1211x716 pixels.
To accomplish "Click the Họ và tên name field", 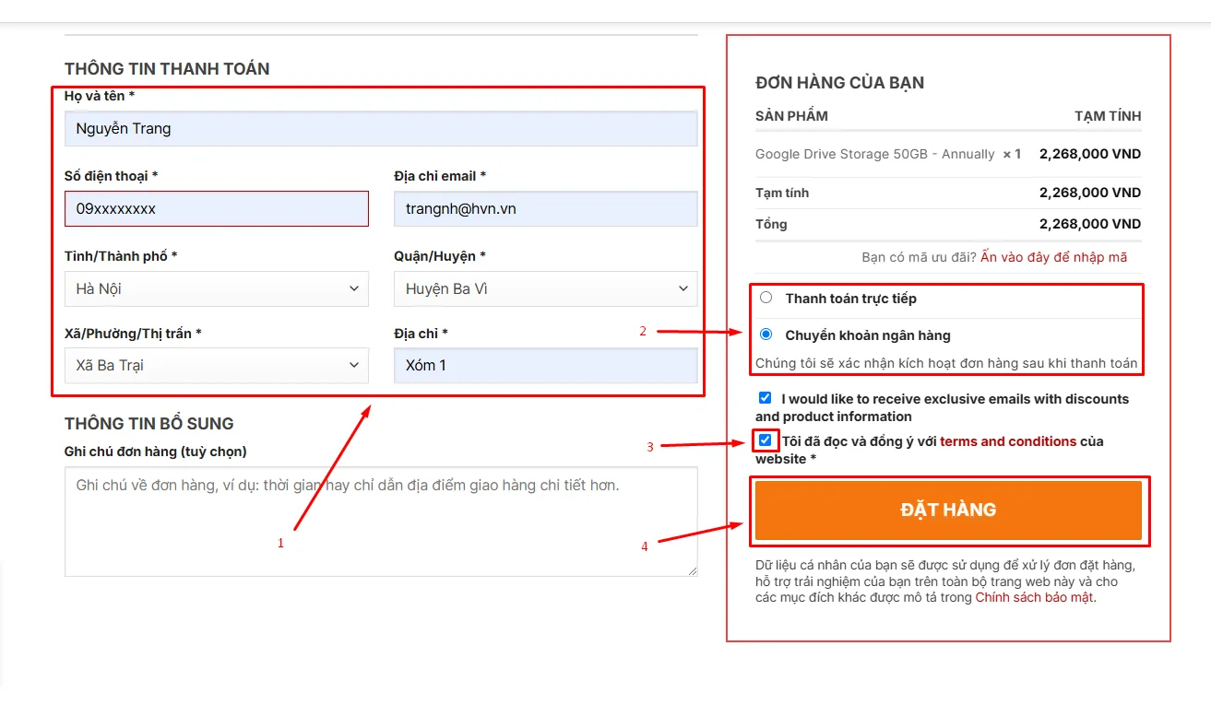I will tap(380, 129).
